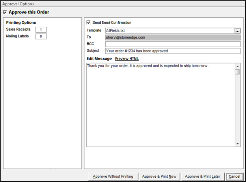Toggle the Approve this Order checkbox
The height and width of the screenshot is (182, 246).
5,12
